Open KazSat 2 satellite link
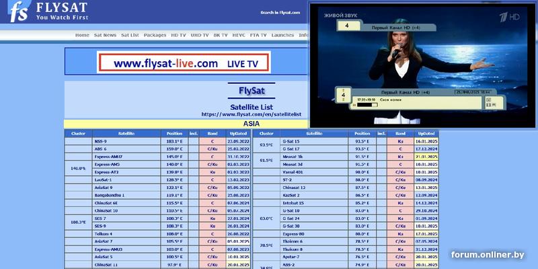 click(x=291, y=195)
